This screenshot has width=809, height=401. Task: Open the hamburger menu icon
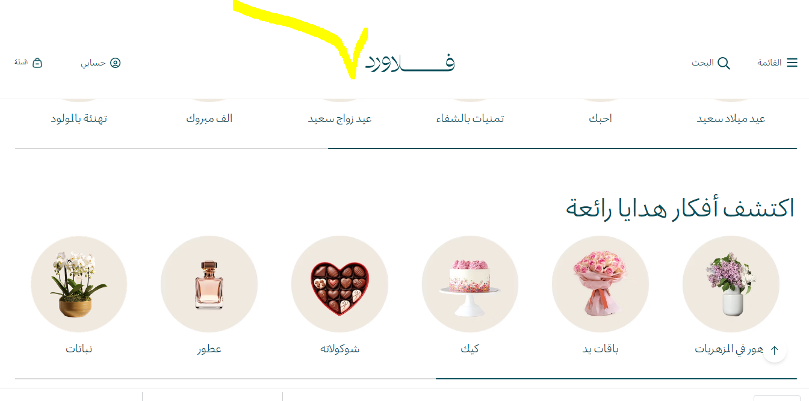click(x=792, y=63)
